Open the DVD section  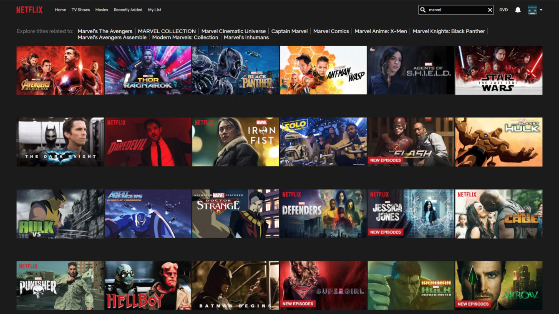tap(503, 9)
